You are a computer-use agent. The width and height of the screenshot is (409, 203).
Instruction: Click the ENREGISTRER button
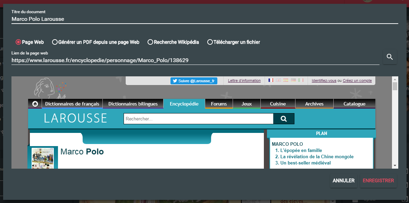378,181
